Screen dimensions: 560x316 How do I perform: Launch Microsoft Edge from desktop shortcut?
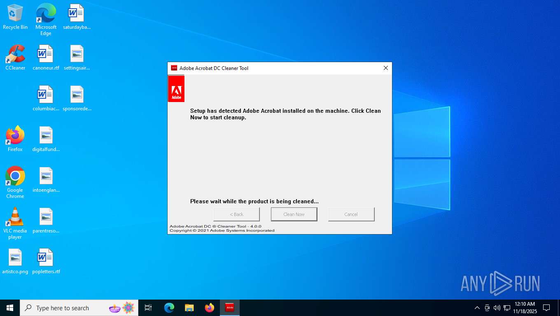(46, 20)
